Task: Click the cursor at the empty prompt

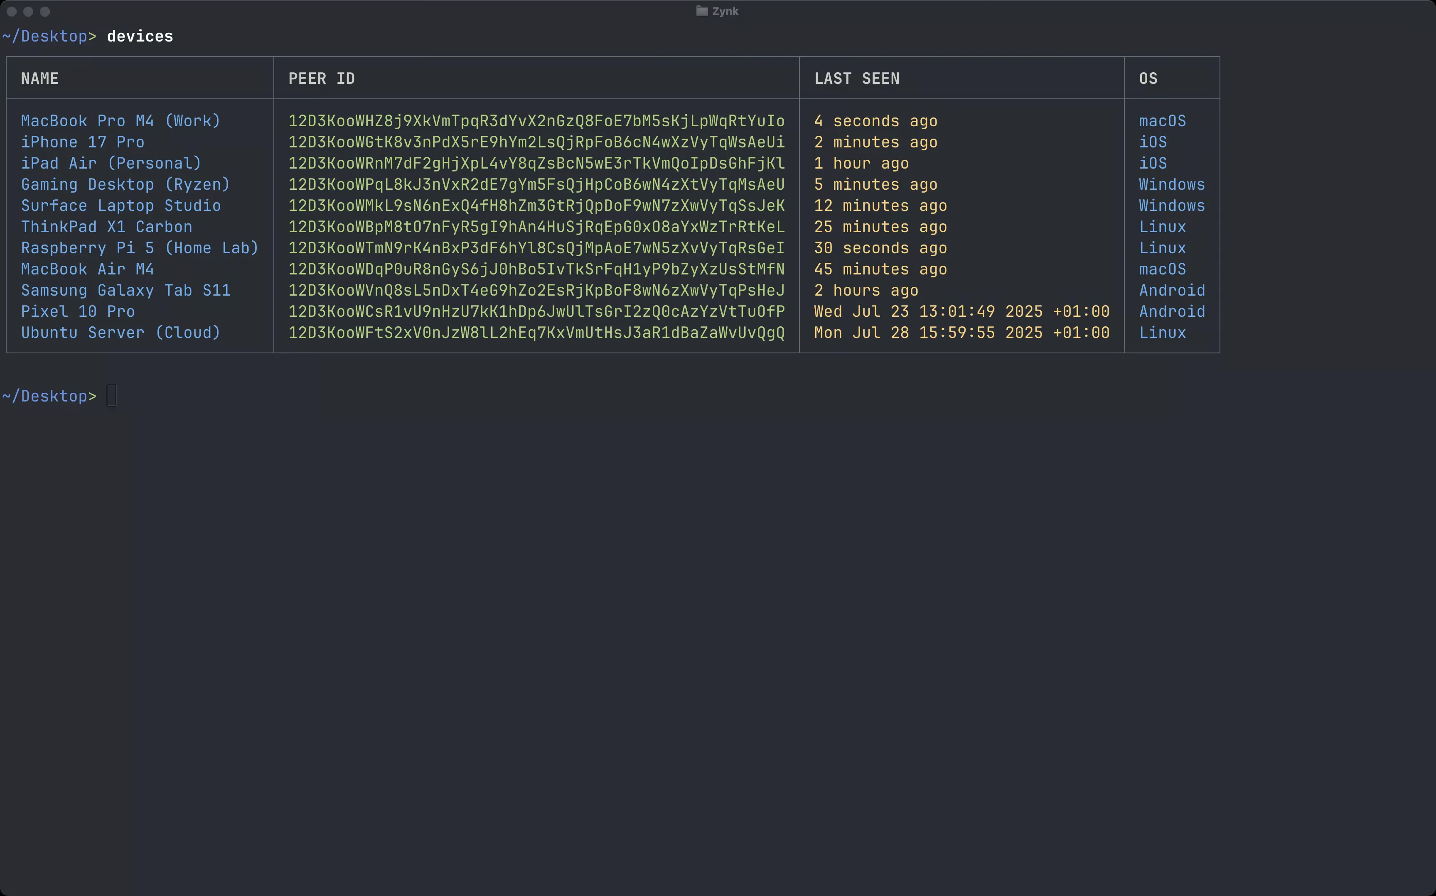Action: (x=111, y=396)
